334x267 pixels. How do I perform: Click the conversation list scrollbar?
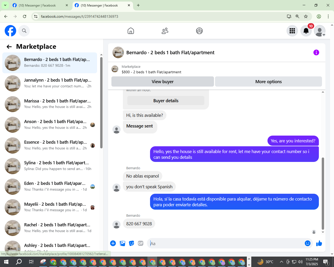click(x=101, y=102)
